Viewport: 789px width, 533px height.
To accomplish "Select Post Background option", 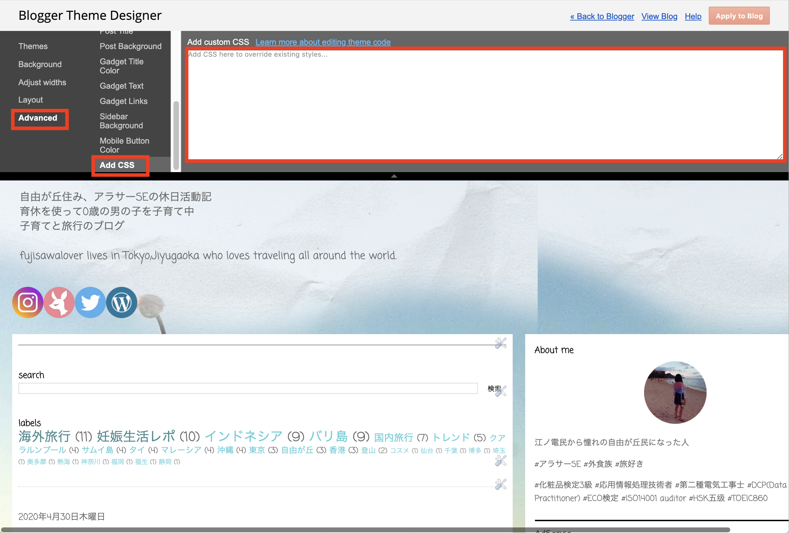I will (131, 46).
